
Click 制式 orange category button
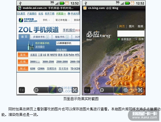[23, 69]
